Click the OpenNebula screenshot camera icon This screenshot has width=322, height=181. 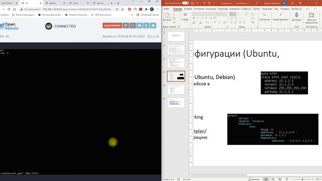(x=153, y=26)
